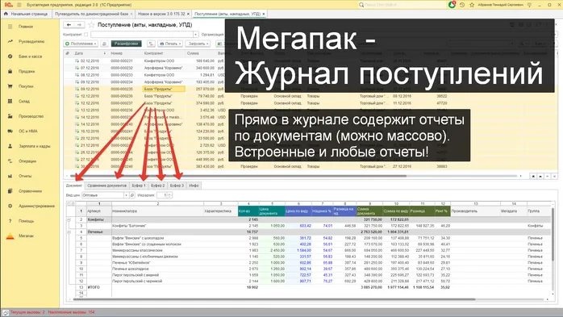Click the icon button next to Поступление
Screen dimensions: 563x317
104,44
